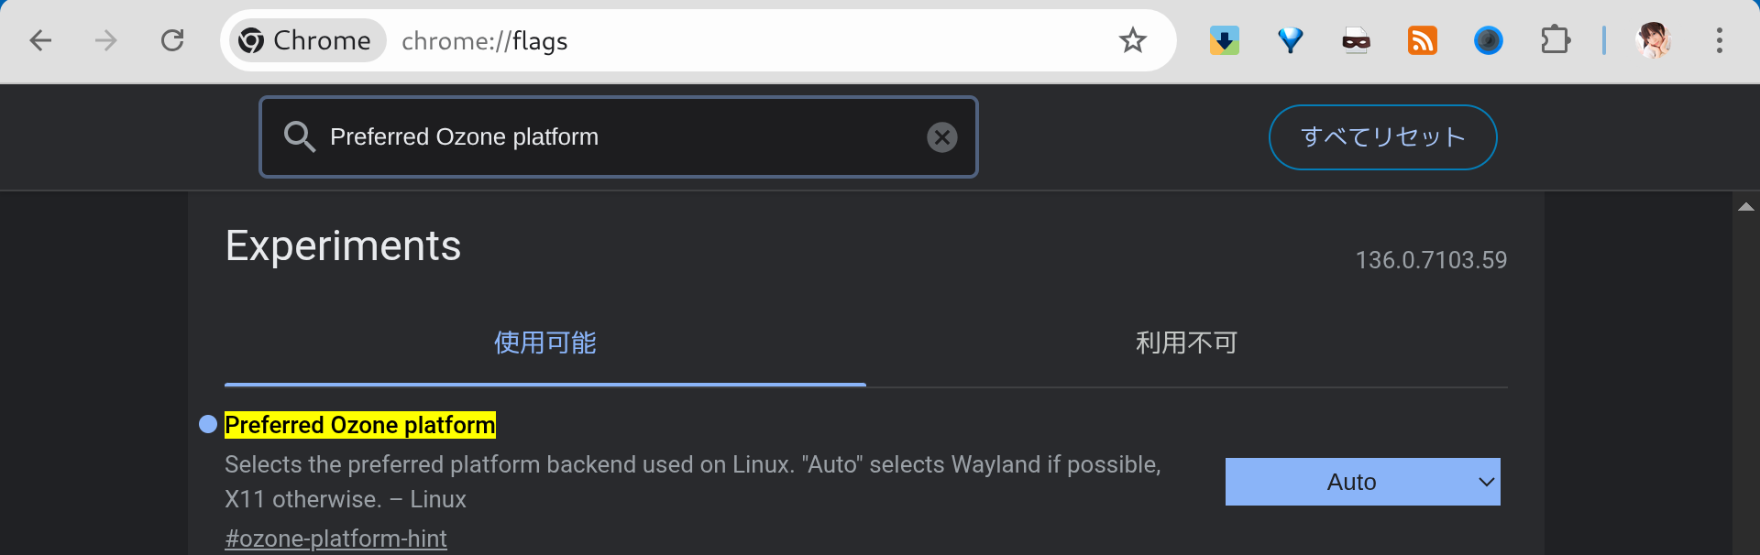Screen dimensions: 1760x555
Task: Open the RSS feed extension
Action: coord(1422,40)
